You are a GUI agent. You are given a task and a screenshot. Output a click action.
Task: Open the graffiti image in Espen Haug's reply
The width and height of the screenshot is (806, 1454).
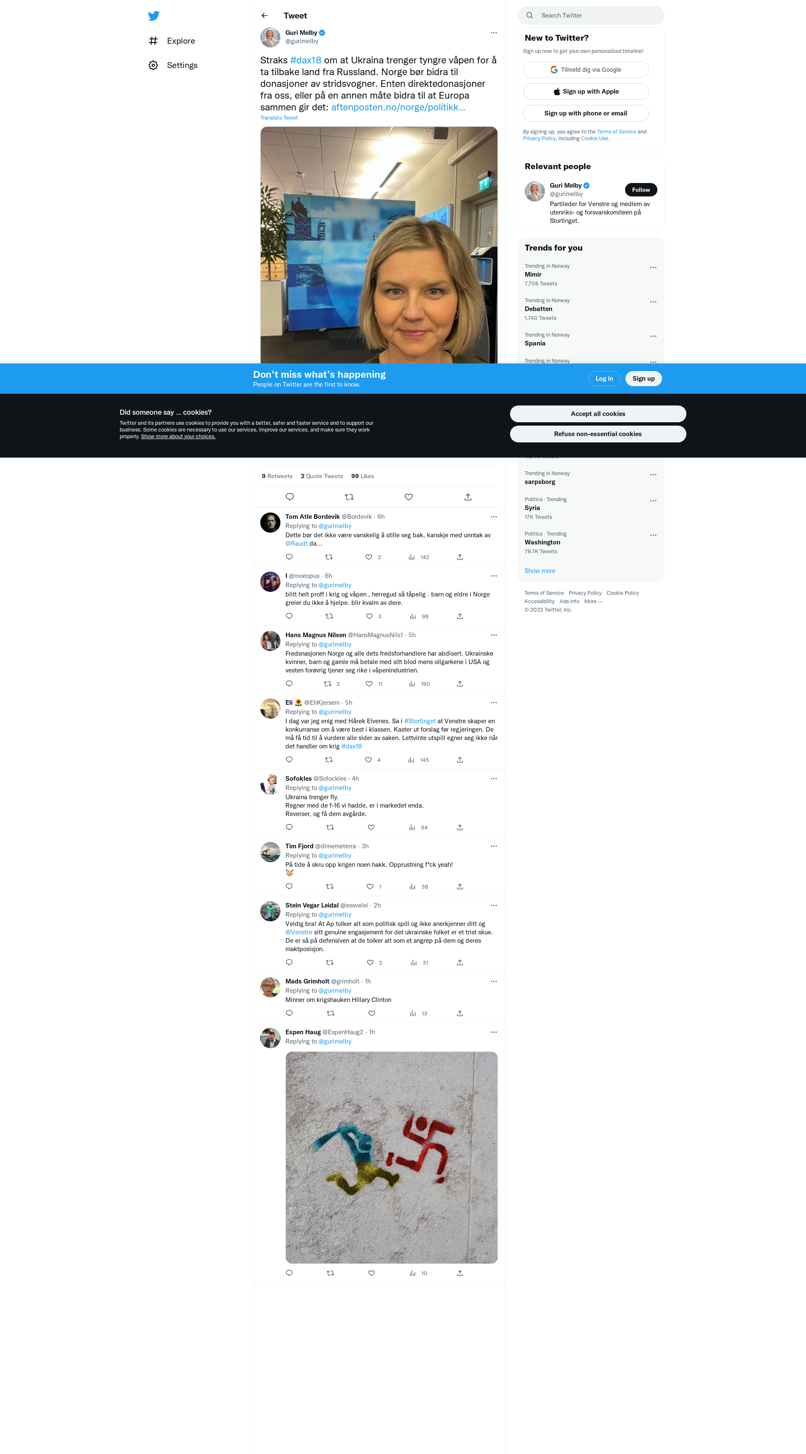[391, 1158]
